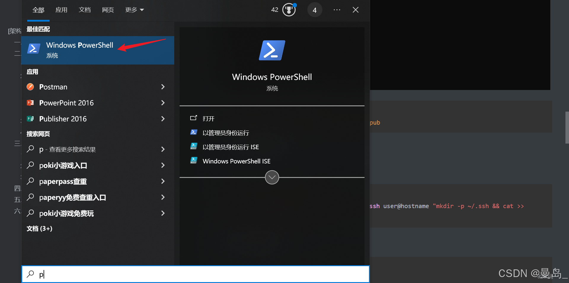Select the Publisher 2016 result text
This screenshot has width=569, height=283.
63,119
